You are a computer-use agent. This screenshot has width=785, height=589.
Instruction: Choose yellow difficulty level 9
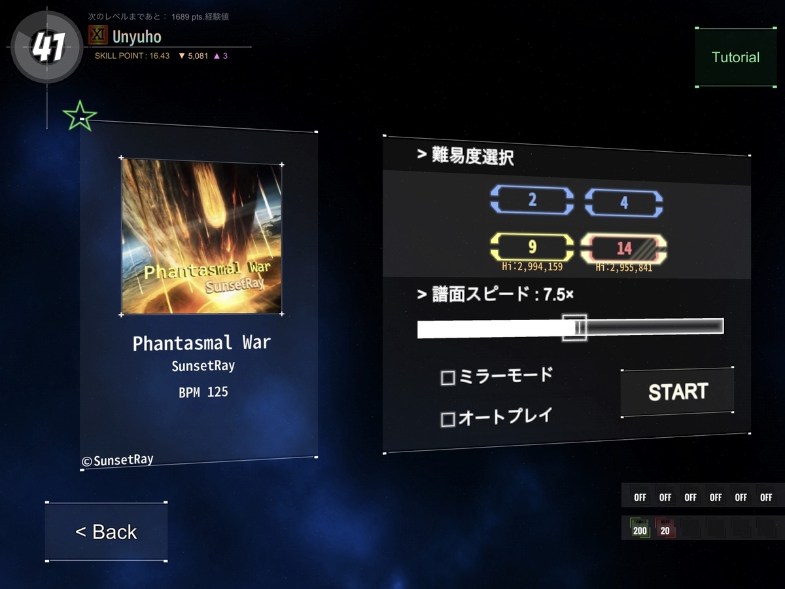click(532, 247)
